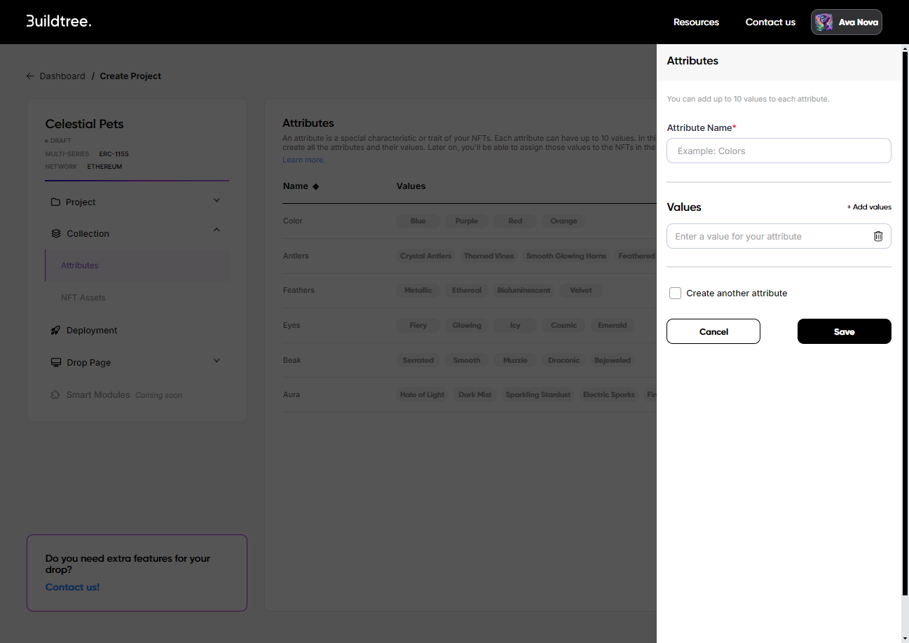Click the + Add values link
The height and width of the screenshot is (643, 909).
tap(869, 207)
